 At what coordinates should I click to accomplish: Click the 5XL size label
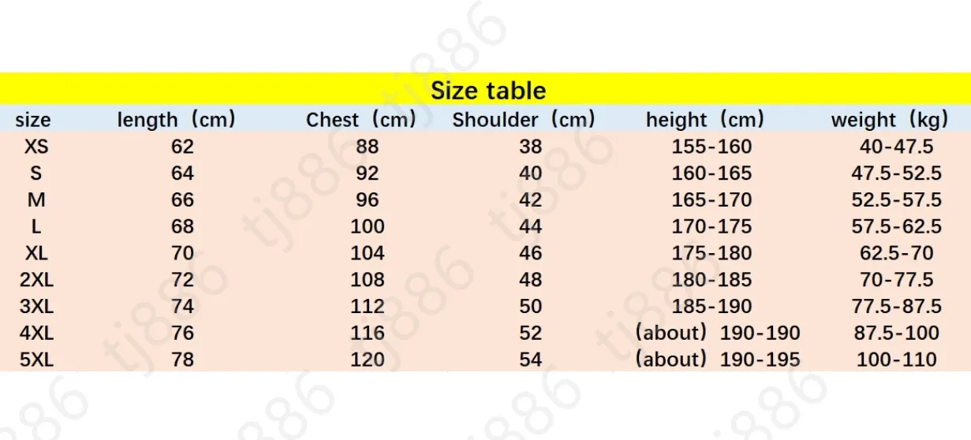click(36, 360)
